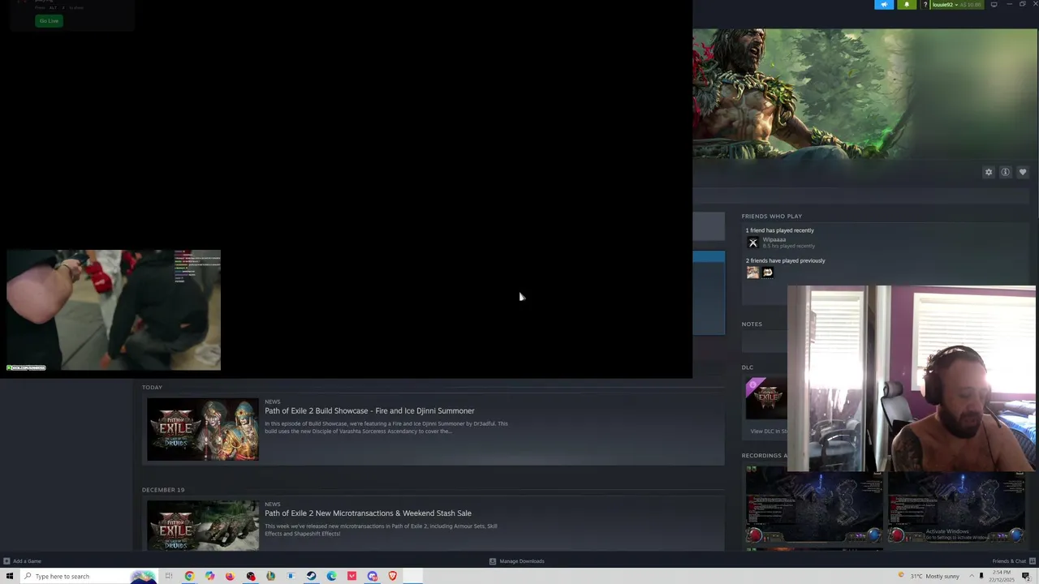1039x584 pixels.
Task: Open game info icon
Action: (1005, 172)
